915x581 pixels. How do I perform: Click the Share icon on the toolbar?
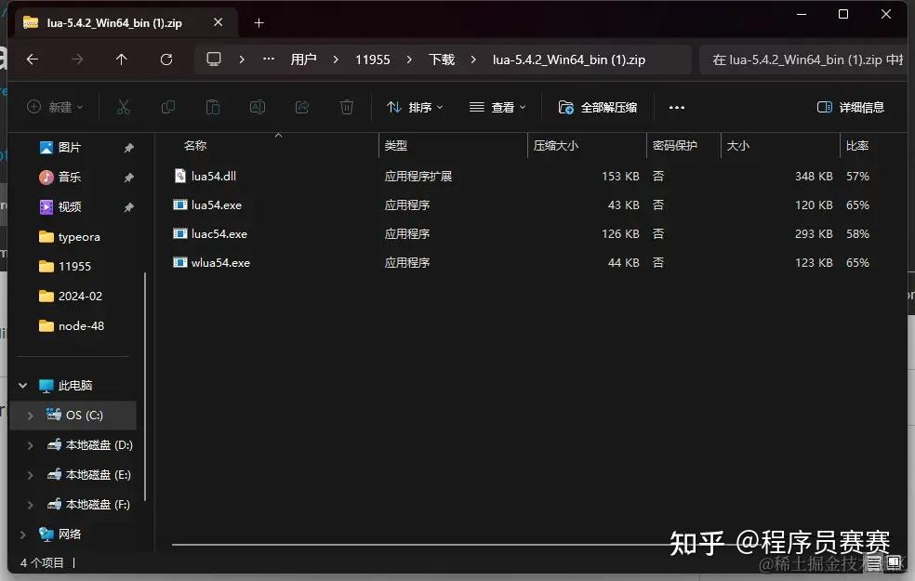(301, 107)
